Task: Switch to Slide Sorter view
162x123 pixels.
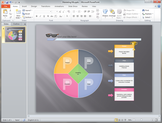Action: (x=119, y=120)
